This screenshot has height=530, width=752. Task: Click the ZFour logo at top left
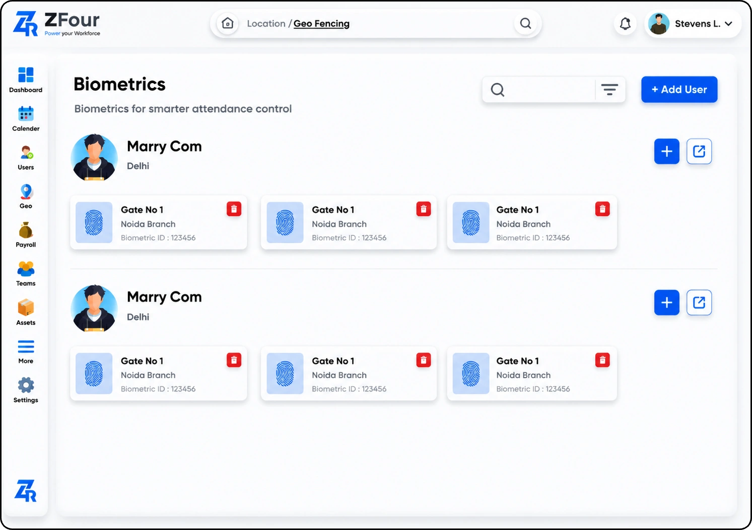56,24
